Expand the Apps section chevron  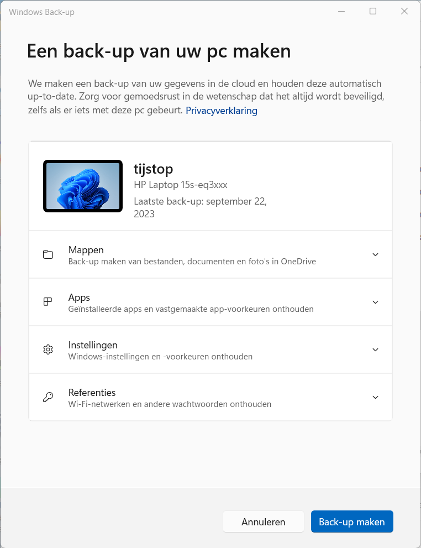pos(375,302)
